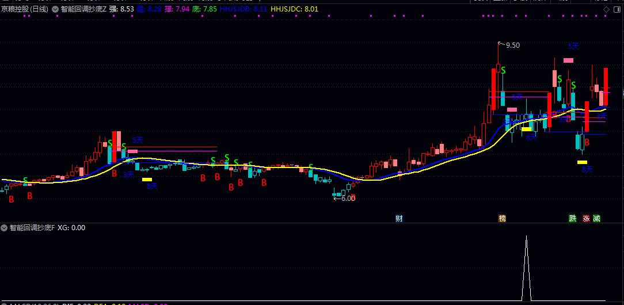Click the blue 财 finance marker icon
This screenshot has width=624, height=305.
tap(399, 219)
